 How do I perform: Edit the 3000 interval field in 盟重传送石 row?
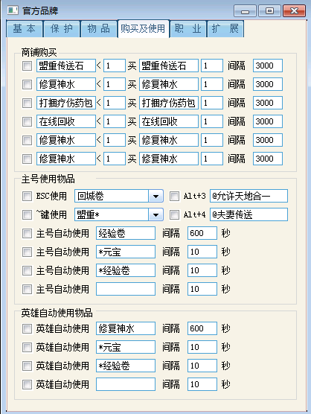click(268, 66)
